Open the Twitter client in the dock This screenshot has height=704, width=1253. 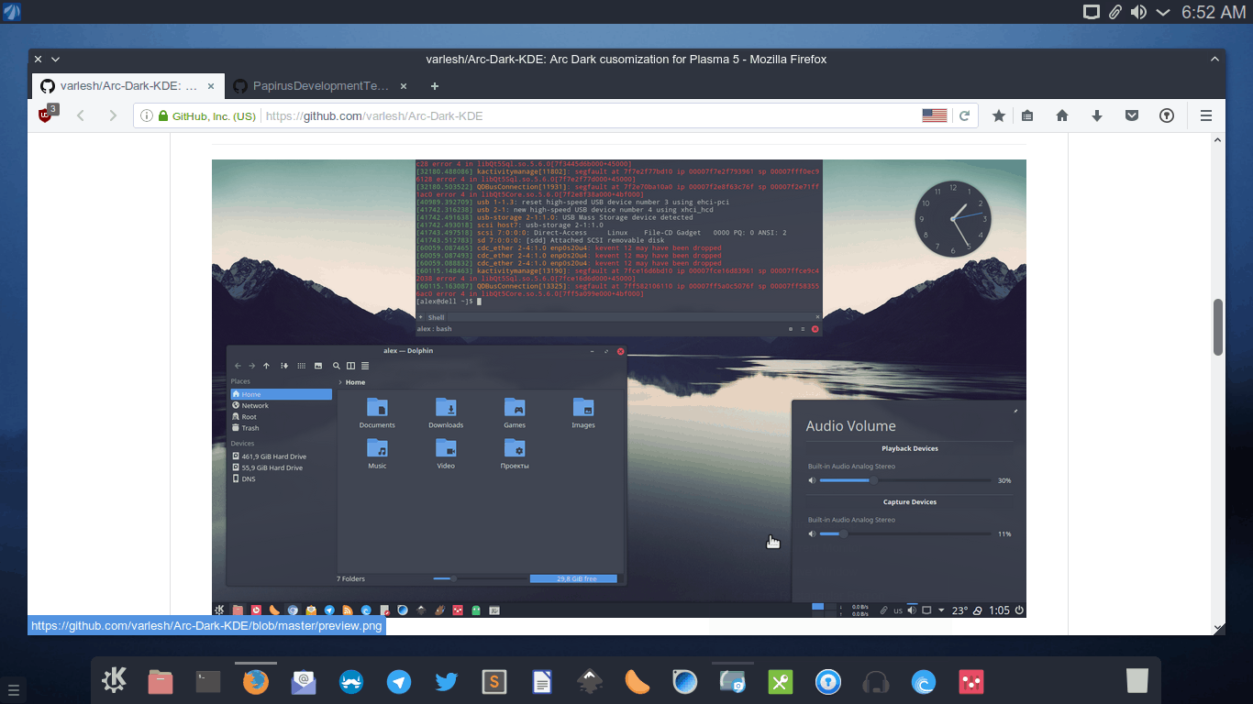click(447, 681)
